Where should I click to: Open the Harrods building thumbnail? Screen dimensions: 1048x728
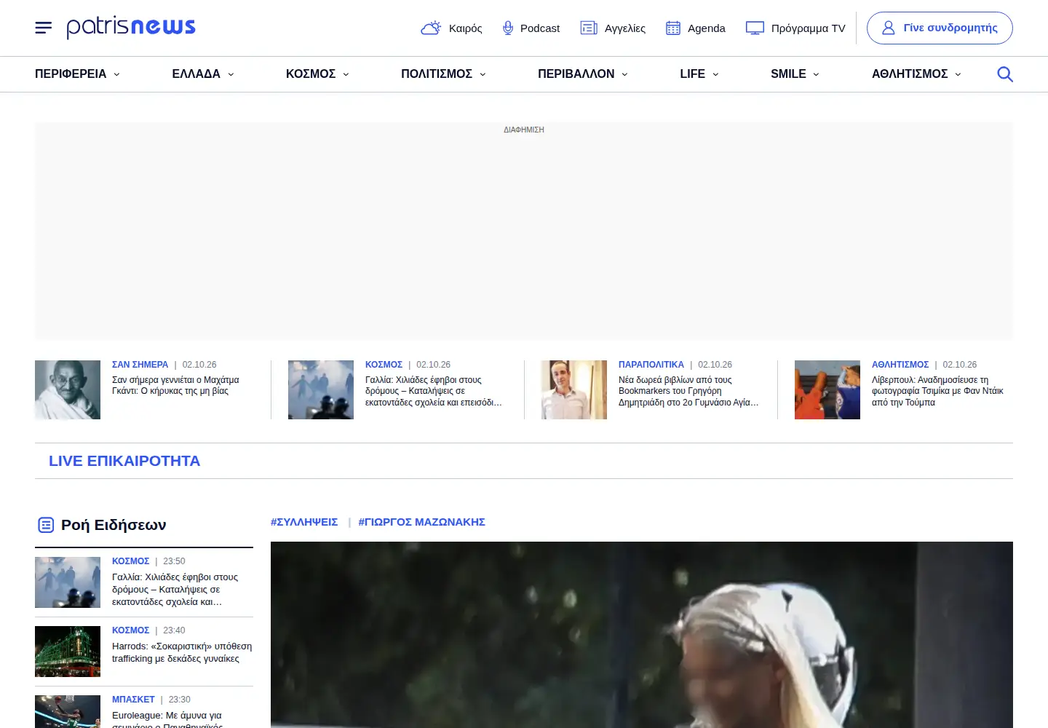[x=68, y=652]
